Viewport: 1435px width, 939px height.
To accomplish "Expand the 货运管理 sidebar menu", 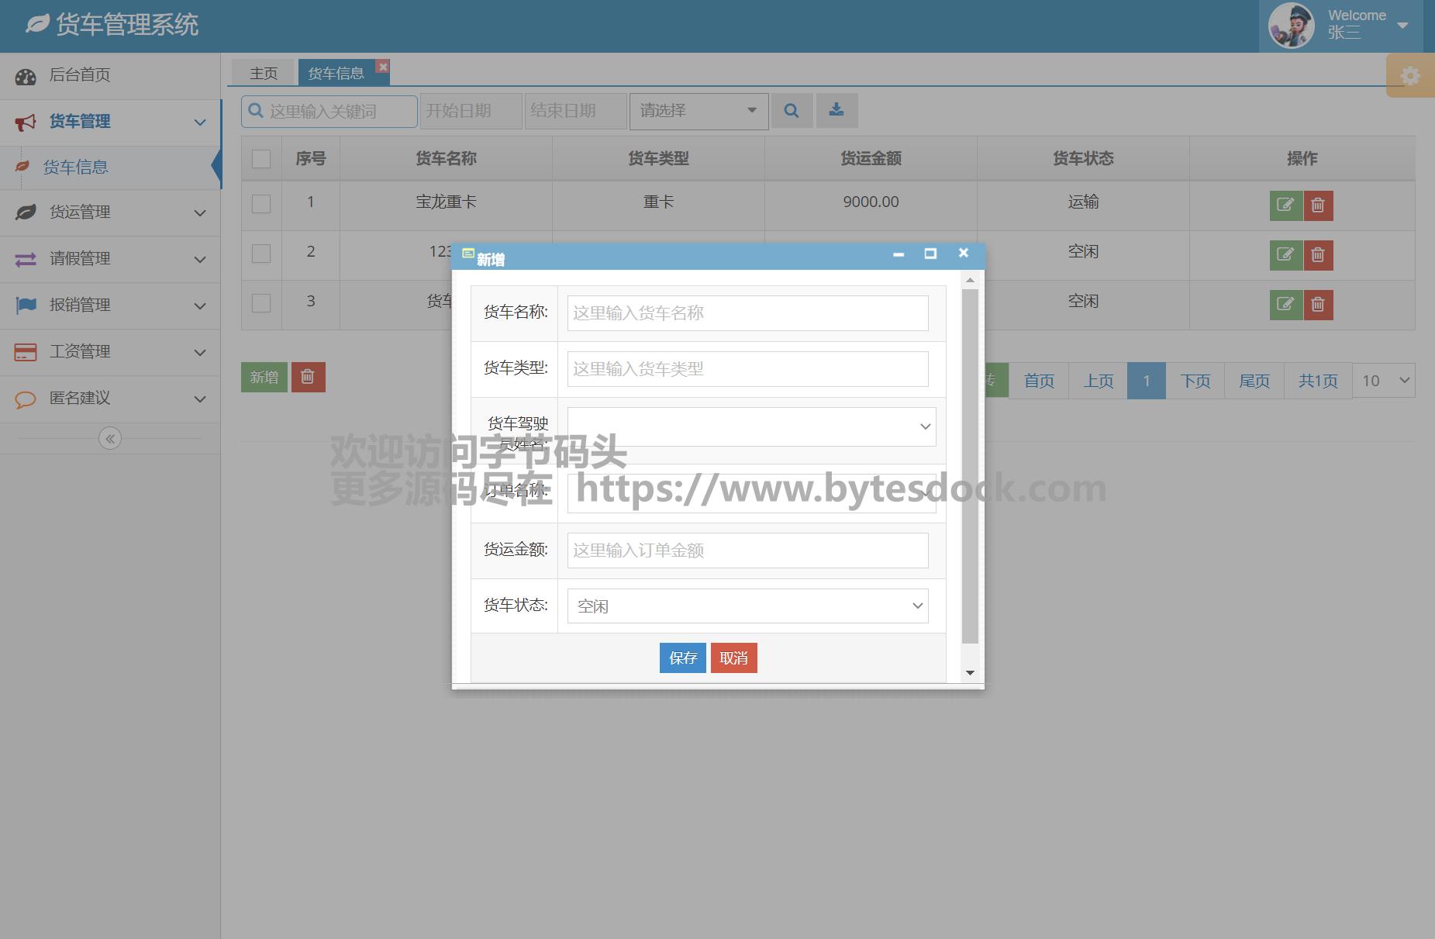I will coord(110,212).
